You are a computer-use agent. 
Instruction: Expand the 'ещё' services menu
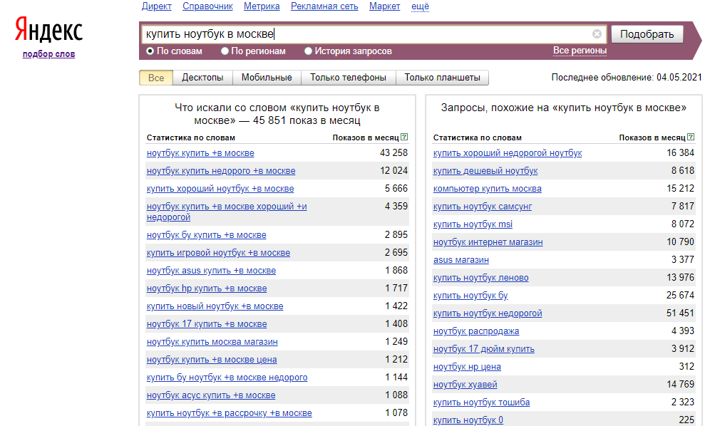(x=420, y=6)
